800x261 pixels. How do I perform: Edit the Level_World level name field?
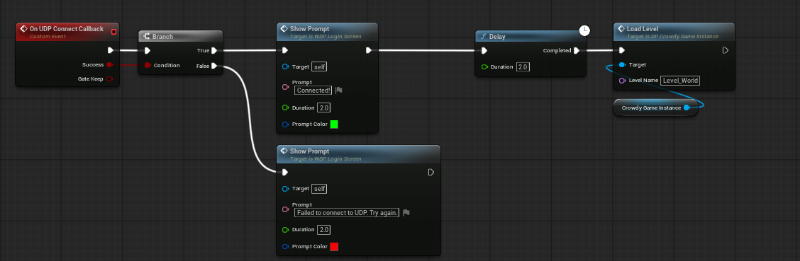pos(680,81)
